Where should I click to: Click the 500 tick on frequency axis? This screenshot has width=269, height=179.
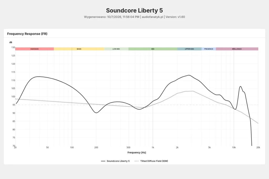128,147
